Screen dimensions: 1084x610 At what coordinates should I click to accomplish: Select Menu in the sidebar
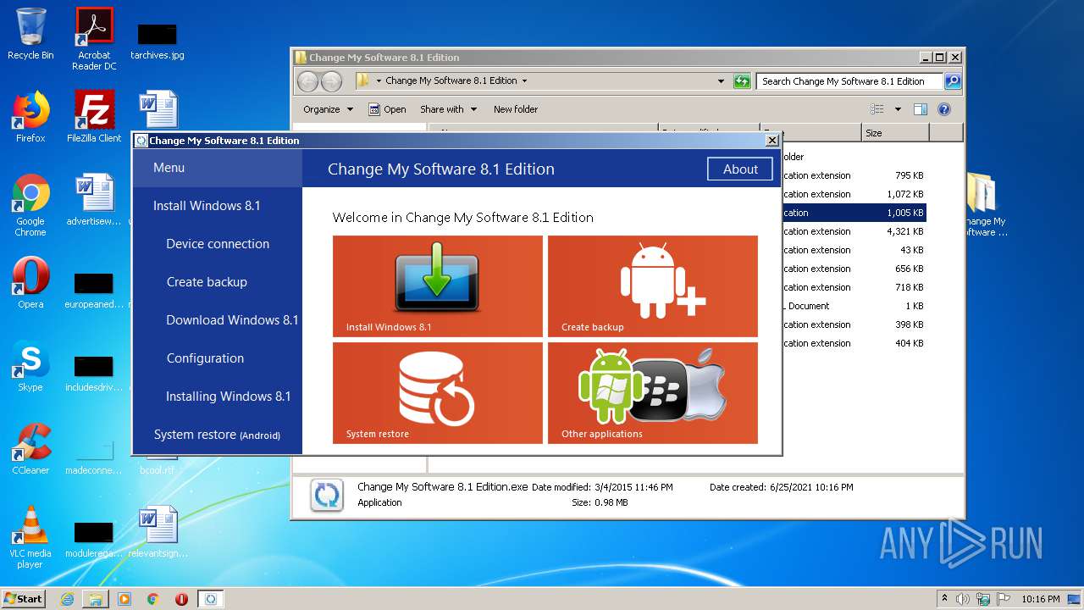[x=217, y=168]
